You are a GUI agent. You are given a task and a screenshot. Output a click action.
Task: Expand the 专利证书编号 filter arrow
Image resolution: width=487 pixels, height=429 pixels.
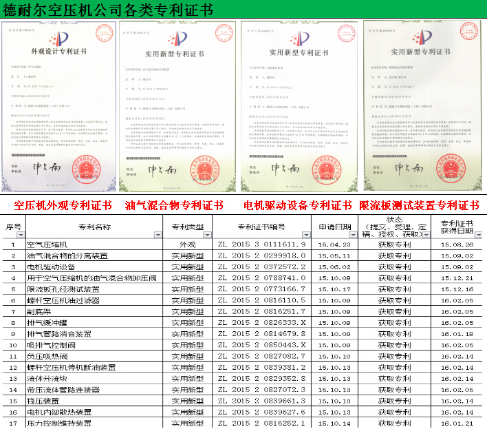coord(306,235)
